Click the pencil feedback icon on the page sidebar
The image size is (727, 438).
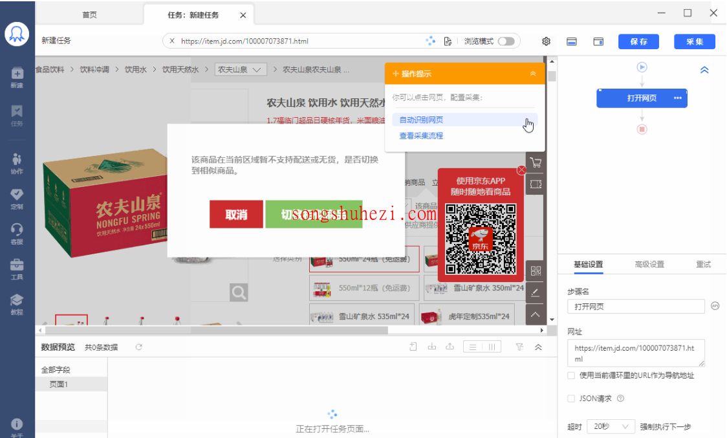coord(536,293)
